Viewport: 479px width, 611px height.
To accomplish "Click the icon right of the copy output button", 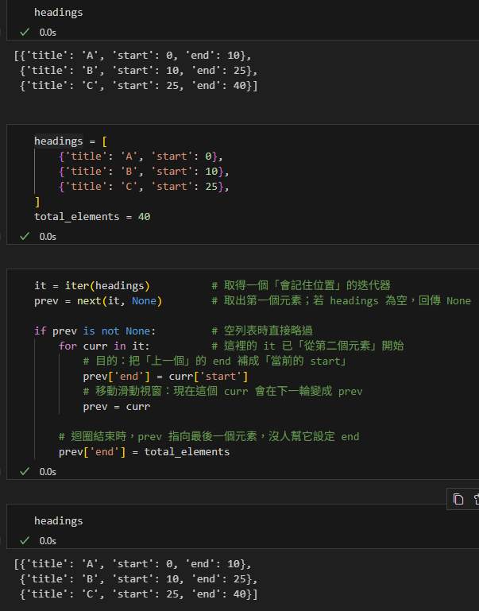I will (476, 499).
